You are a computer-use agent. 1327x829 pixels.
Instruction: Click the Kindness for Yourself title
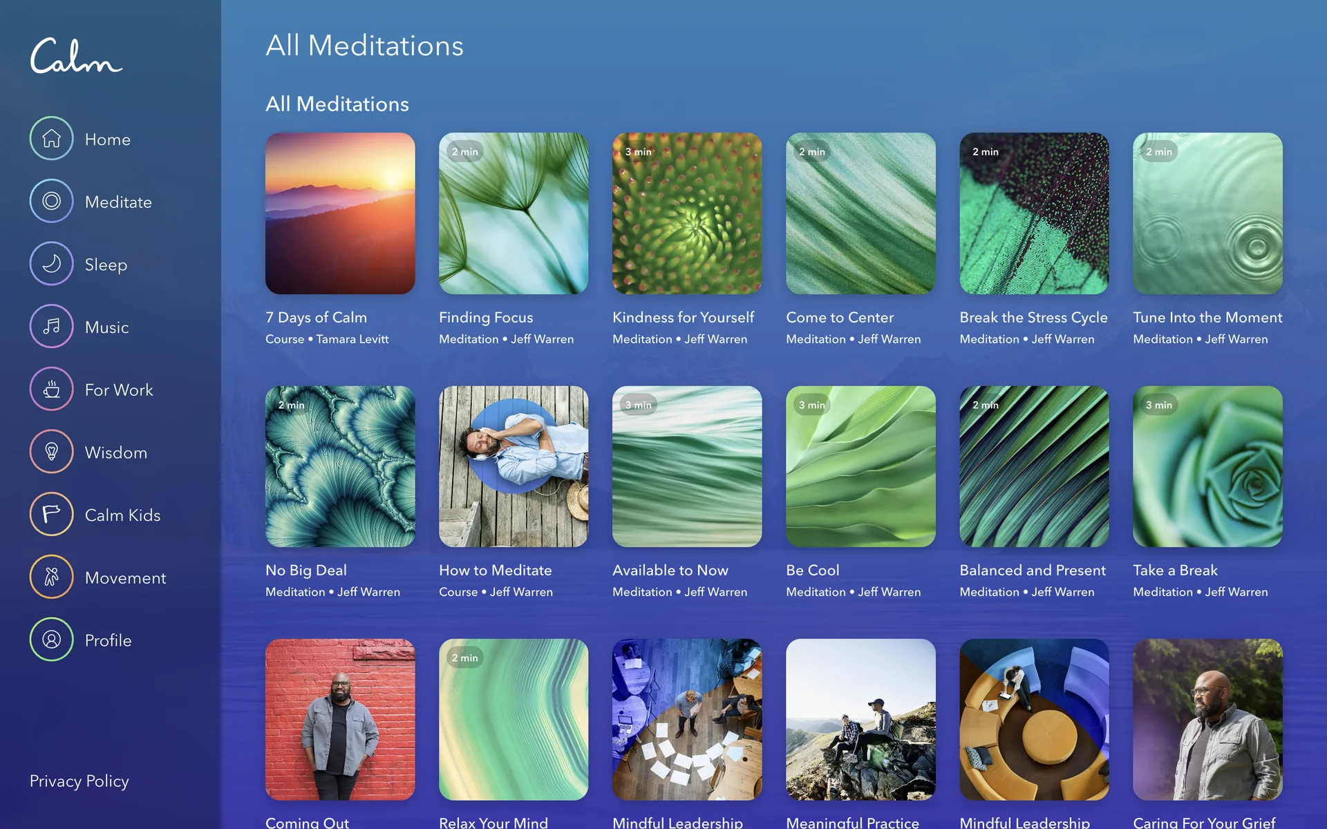(x=683, y=317)
